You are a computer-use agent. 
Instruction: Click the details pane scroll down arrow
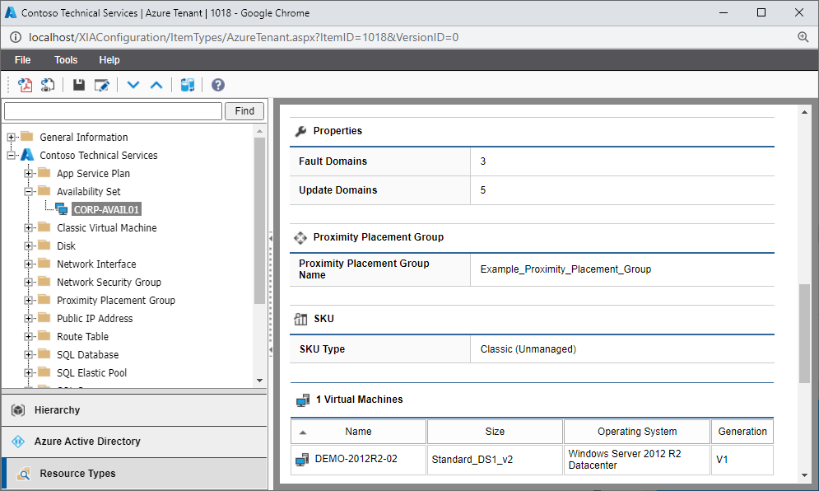804,475
